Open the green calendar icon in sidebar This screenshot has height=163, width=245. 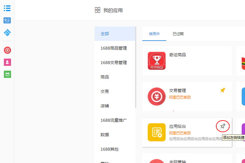[7, 74]
